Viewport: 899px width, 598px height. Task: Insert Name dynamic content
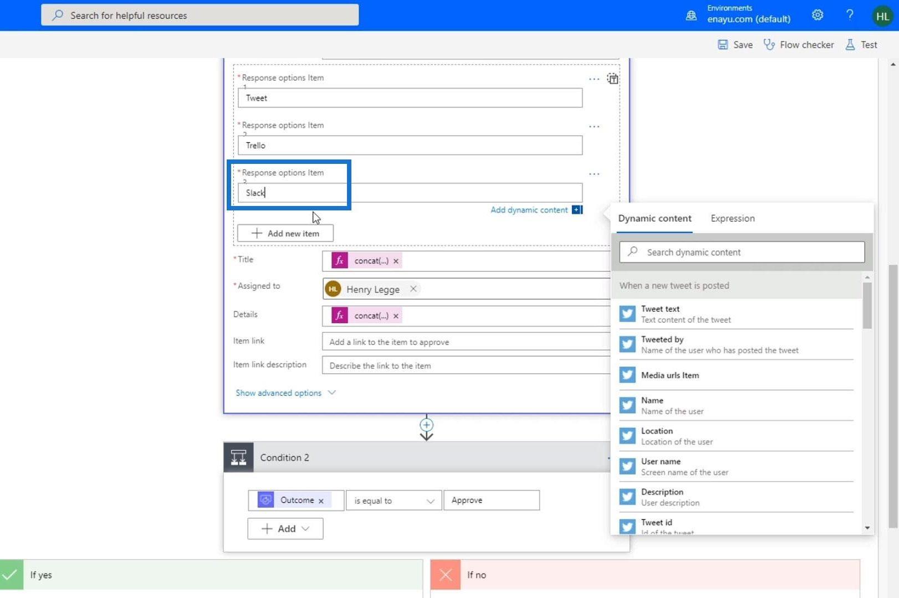pyautogui.click(x=736, y=405)
